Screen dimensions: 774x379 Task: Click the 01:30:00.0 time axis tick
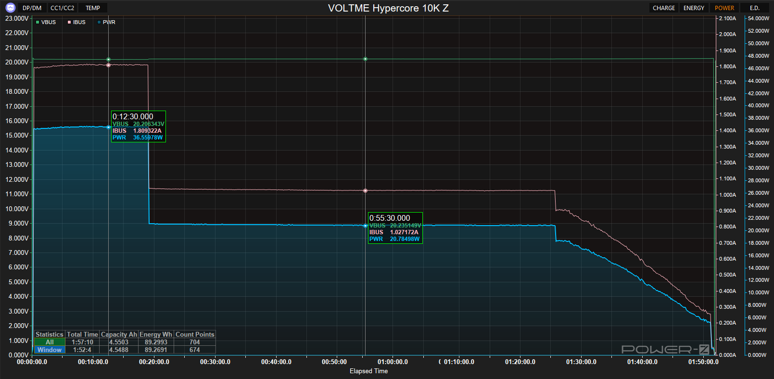[x=581, y=362]
